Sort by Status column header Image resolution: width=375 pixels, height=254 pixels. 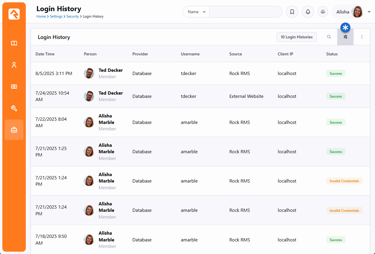pyautogui.click(x=332, y=54)
